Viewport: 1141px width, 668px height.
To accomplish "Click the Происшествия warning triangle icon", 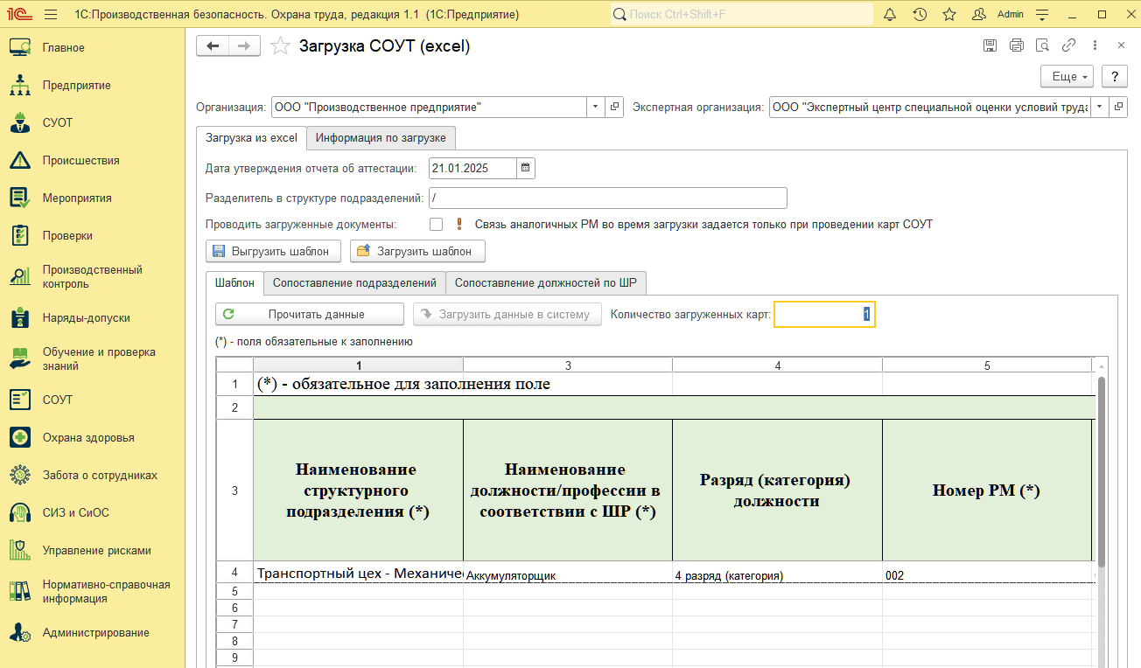I will (20, 160).
